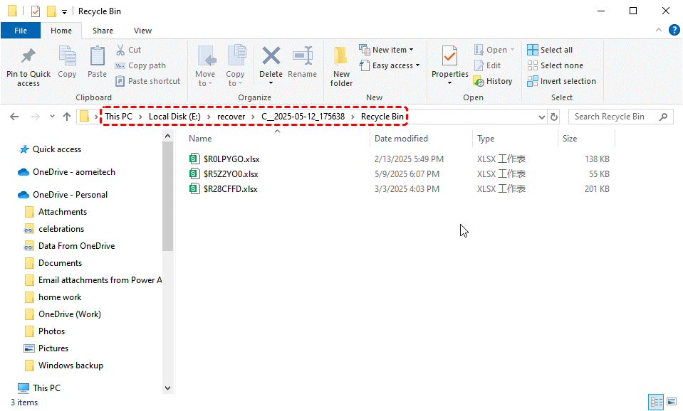Click Select all in ribbon

pos(550,50)
